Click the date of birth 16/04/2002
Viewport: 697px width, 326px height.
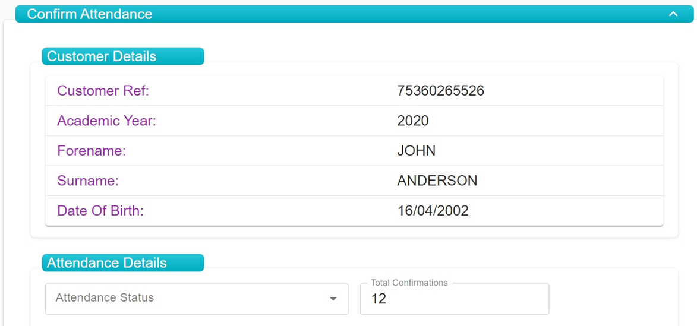point(433,211)
